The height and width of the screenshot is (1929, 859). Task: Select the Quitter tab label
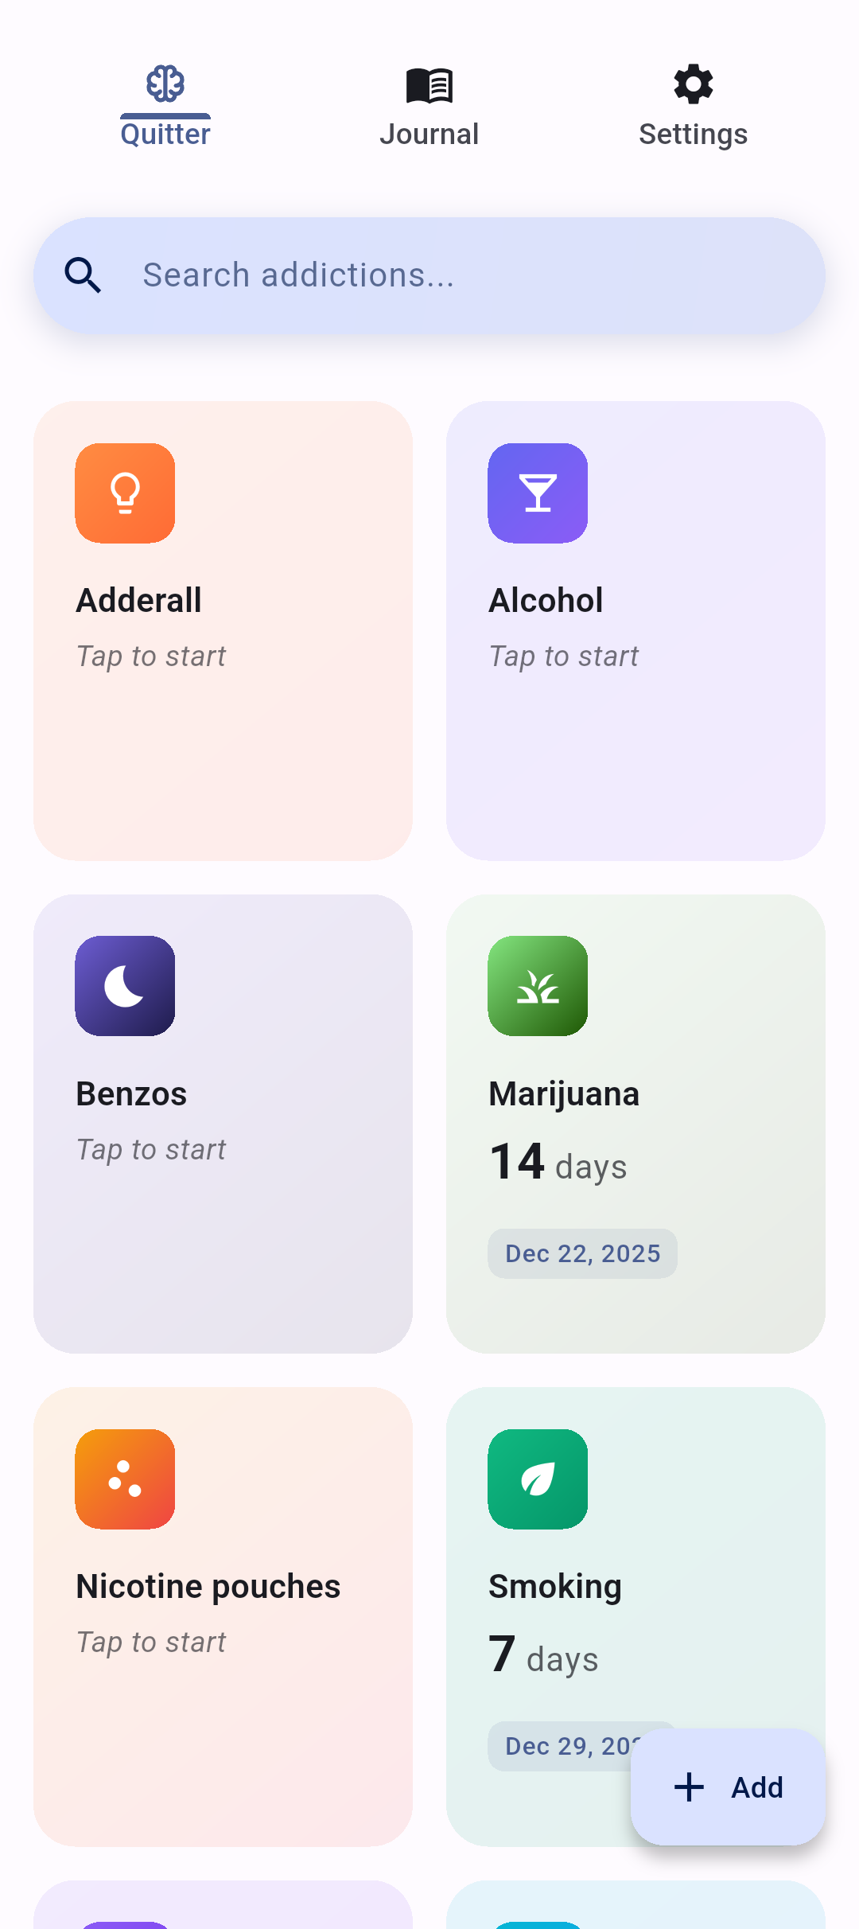[x=165, y=134]
